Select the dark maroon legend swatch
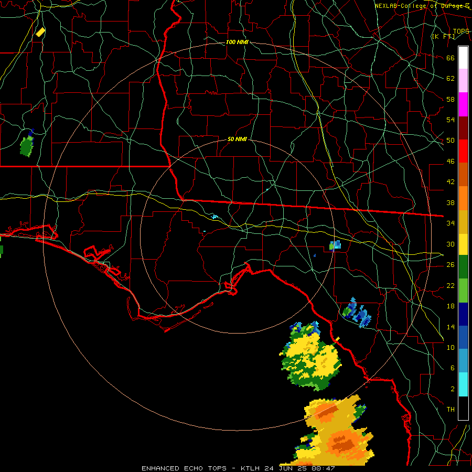This screenshot has width=472, height=472. [463, 128]
